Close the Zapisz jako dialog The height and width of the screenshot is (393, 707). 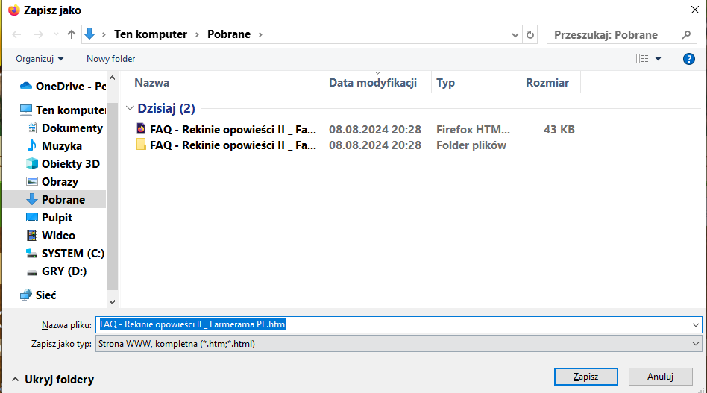click(x=695, y=10)
